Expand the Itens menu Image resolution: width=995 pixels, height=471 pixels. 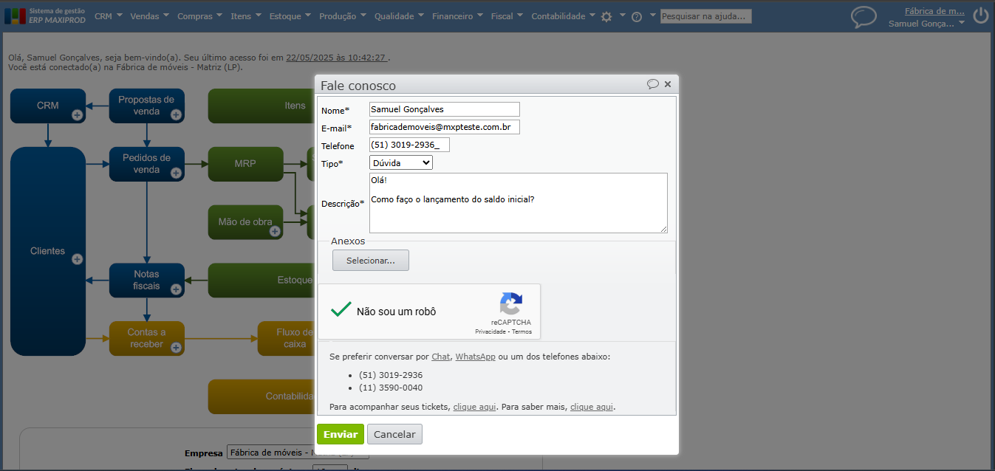tap(246, 16)
